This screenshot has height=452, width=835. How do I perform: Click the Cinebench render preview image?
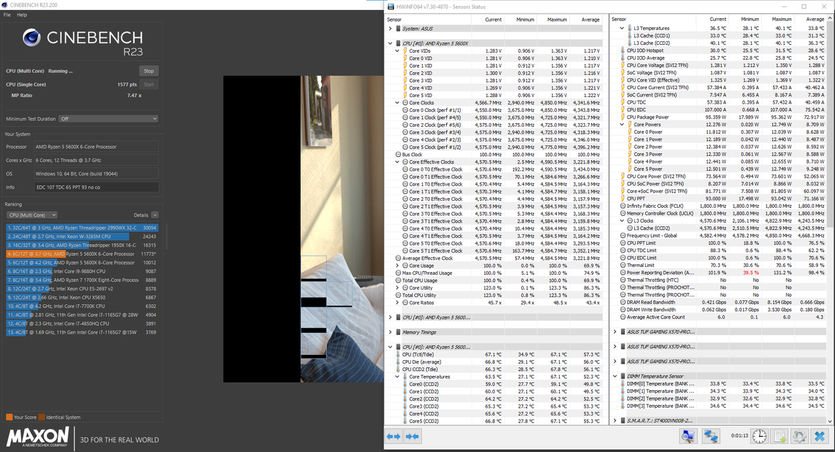click(303, 229)
